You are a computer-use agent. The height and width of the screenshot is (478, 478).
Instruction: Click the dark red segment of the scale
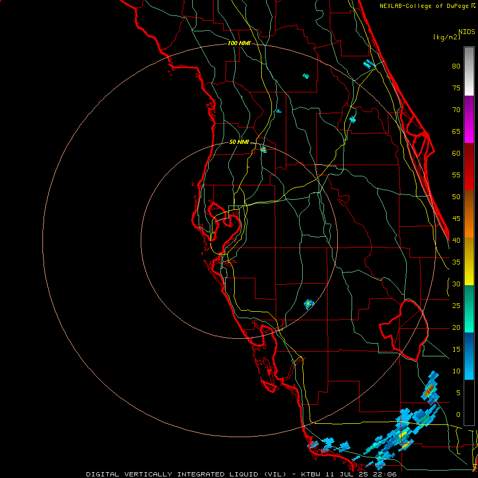pos(469,166)
